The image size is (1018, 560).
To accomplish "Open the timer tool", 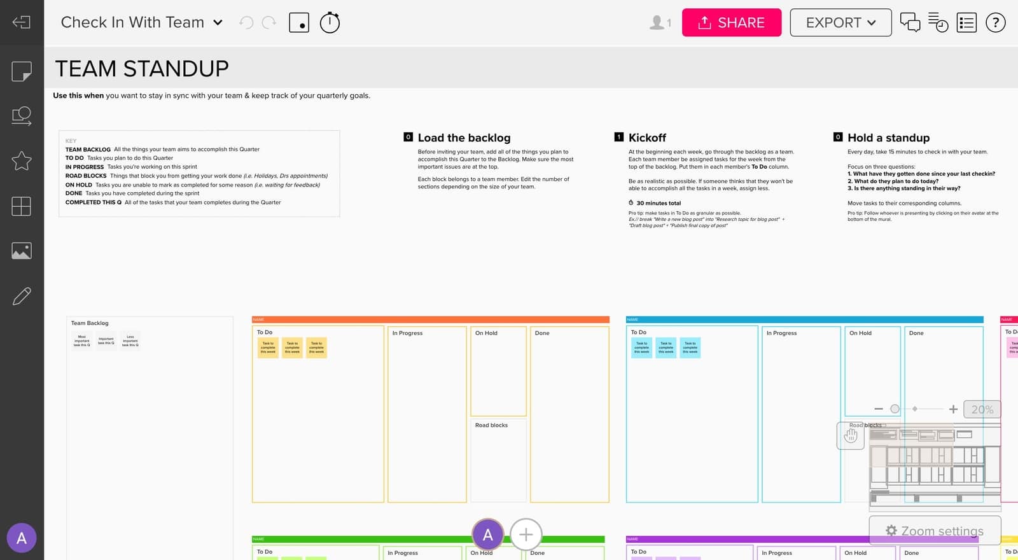I will (330, 22).
